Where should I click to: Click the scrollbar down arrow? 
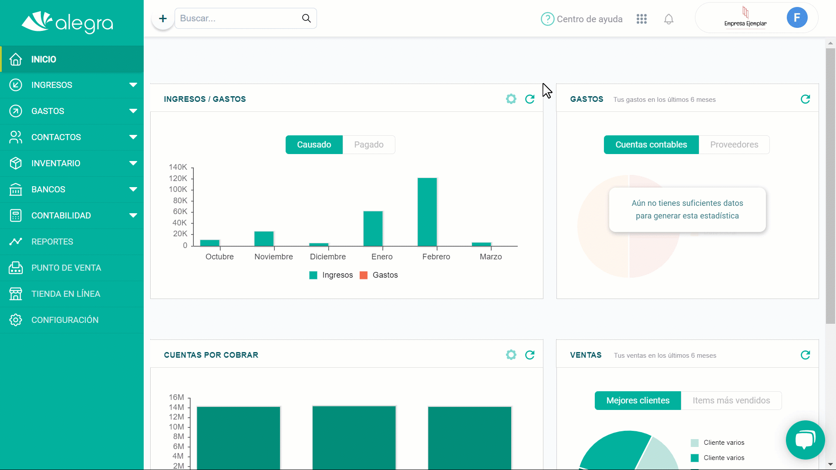pos(830,465)
